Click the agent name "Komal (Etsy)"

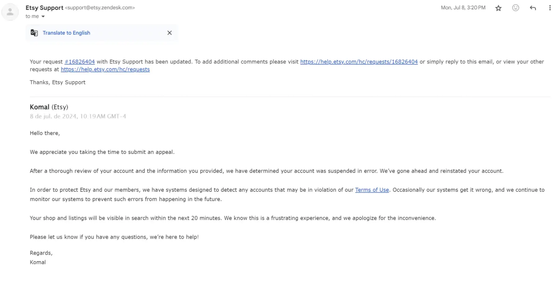click(x=49, y=107)
